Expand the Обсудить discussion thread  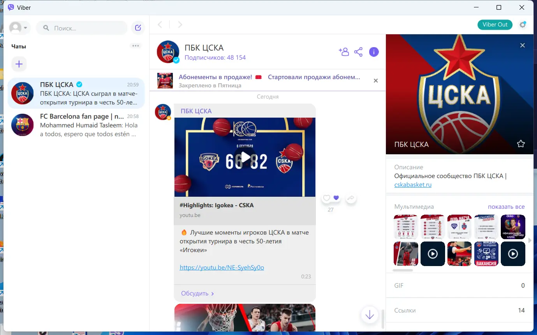click(x=196, y=293)
